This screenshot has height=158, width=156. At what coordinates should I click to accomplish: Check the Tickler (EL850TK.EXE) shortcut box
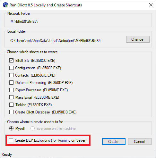point(11,105)
